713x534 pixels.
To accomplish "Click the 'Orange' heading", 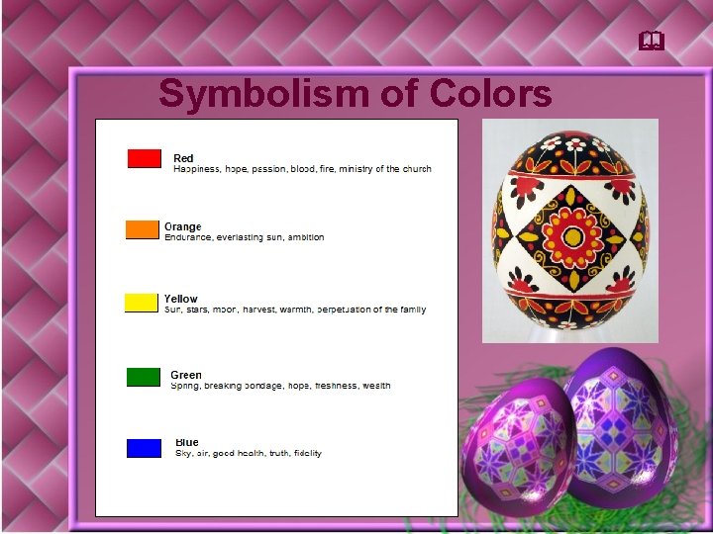I will (183, 226).
